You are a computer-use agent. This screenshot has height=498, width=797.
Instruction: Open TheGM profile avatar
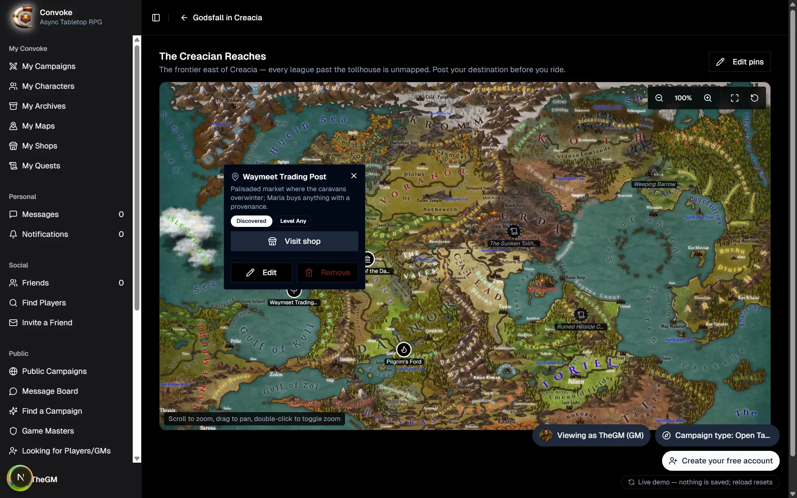click(20, 478)
